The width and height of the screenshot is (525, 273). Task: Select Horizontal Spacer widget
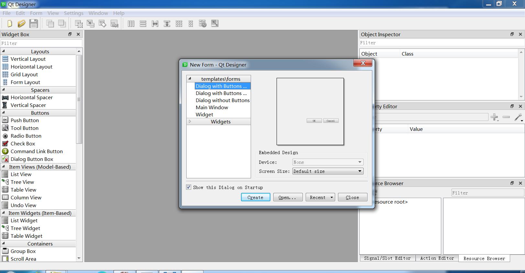pos(31,97)
